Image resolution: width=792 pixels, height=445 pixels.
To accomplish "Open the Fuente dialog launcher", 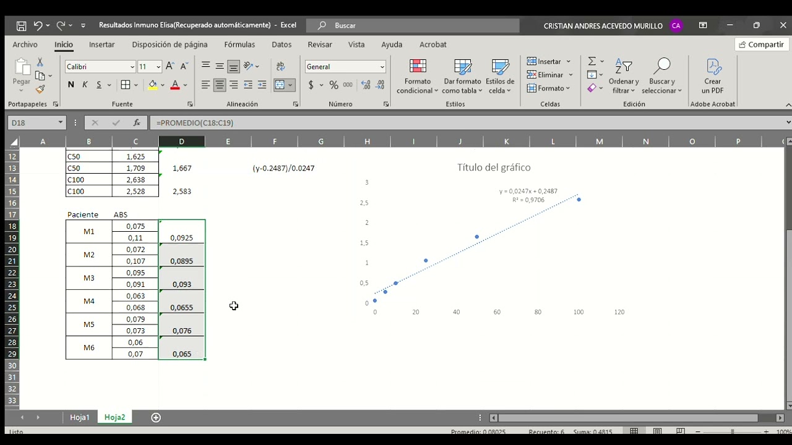I will pyautogui.click(x=190, y=104).
